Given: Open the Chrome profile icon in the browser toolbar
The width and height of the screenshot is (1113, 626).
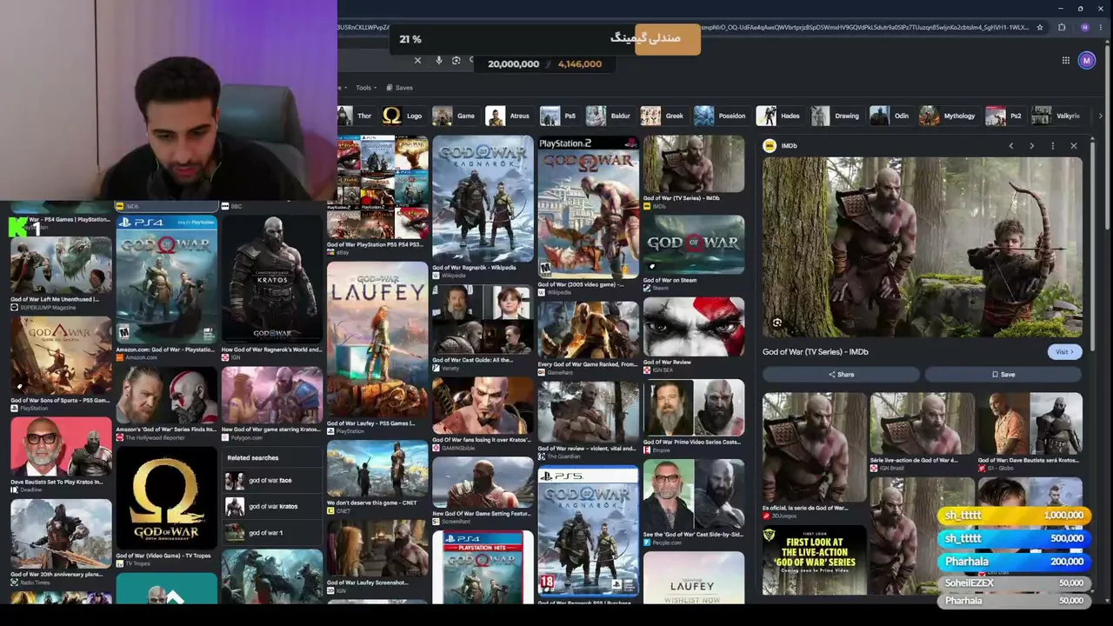Looking at the screenshot, I should click(1084, 27).
